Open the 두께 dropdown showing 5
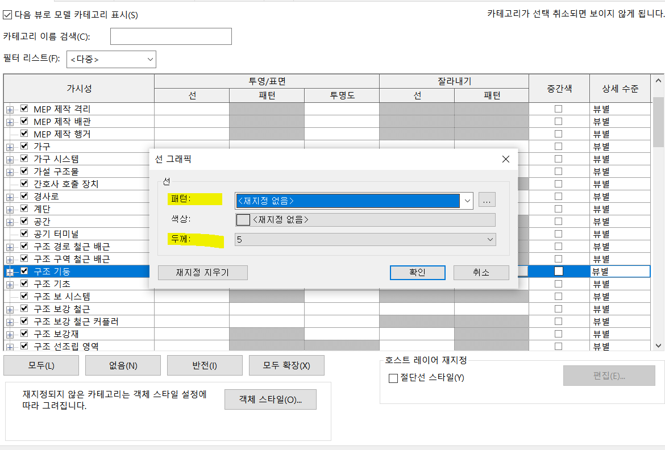Image resolution: width=665 pixels, height=450 pixels. 490,240
